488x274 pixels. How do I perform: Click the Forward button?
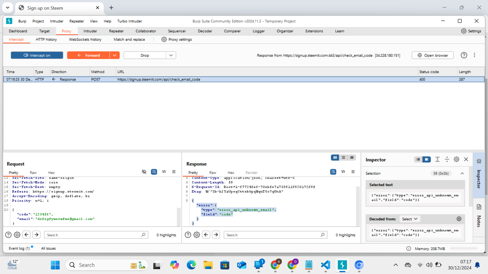[89, 55]
